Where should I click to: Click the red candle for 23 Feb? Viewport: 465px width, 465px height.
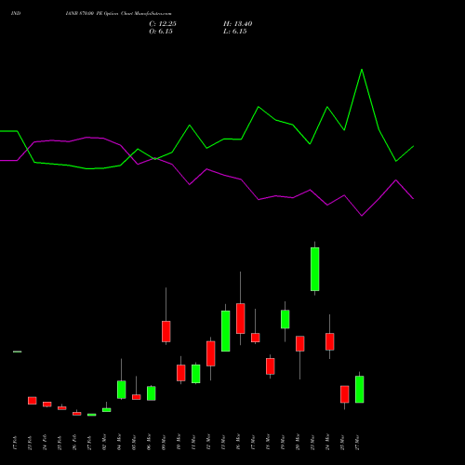tap(33, 401)
